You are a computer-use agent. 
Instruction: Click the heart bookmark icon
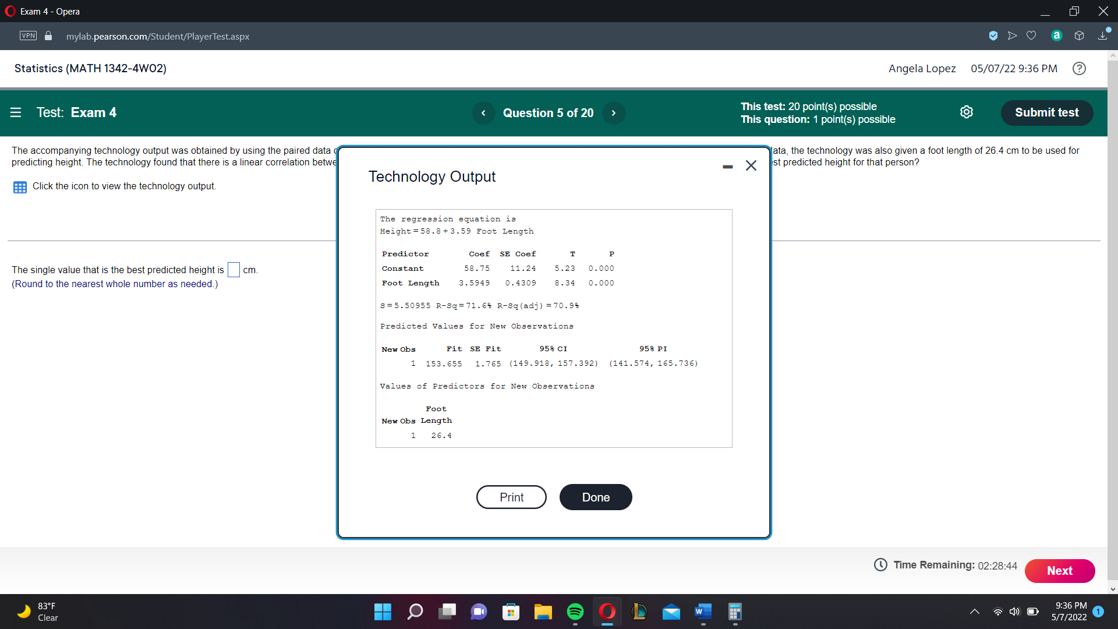tap(1031, 36)
